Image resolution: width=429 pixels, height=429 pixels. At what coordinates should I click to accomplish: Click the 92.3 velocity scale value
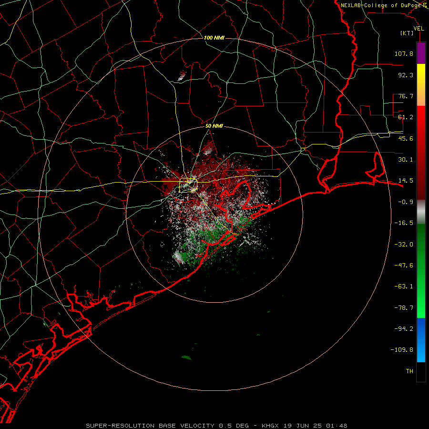click(406, 75)
